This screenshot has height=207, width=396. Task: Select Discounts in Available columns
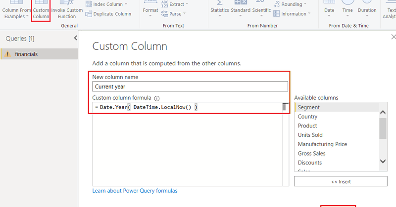click(337, 163)
